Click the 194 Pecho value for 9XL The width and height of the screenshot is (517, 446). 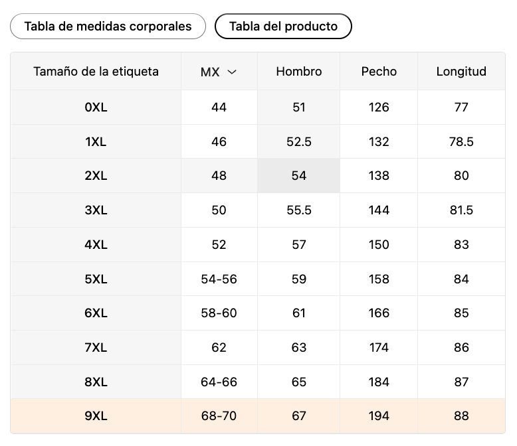coord(379,416)
